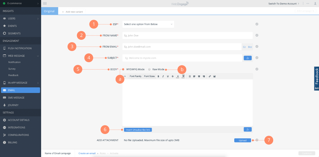
Task: Choose text color in editor toolbar
Action: (178, 76)
